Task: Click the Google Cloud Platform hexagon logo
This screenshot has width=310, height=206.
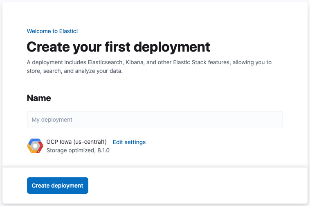Action: (x=35, y=146)
